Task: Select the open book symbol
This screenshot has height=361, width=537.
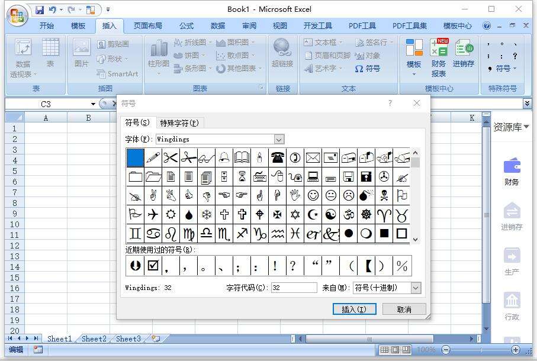Action: click(242, 158)
